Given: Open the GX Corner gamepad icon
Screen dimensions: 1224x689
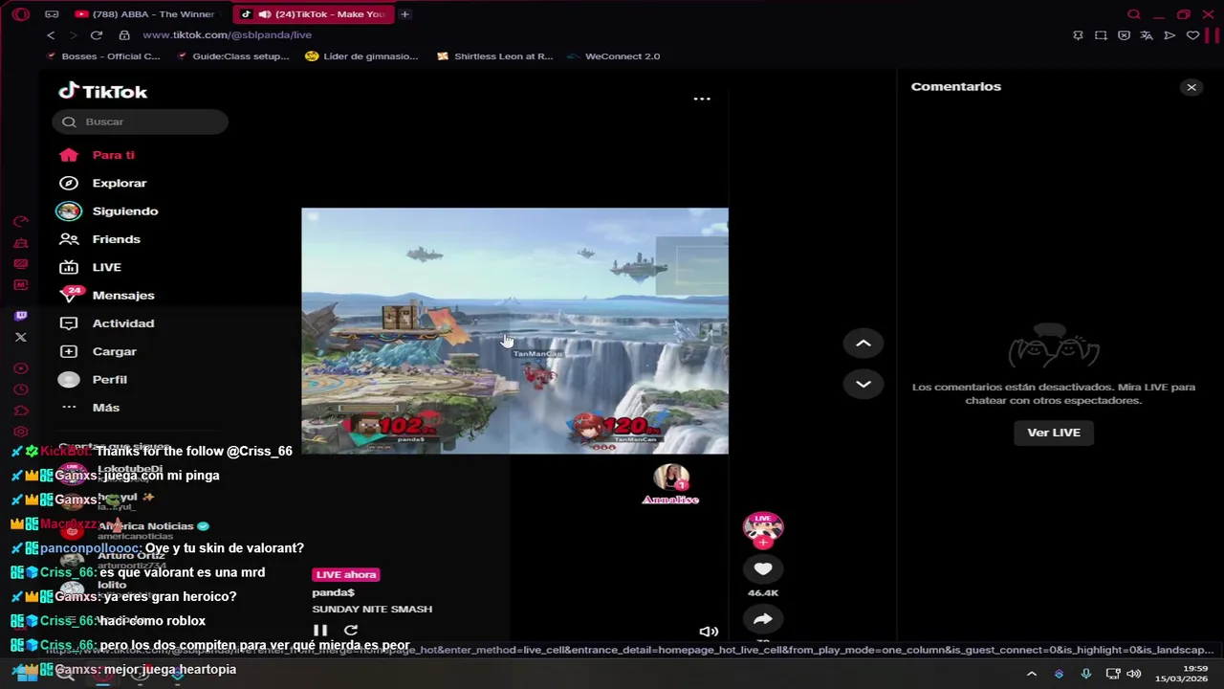Looking at the screenshot, I should click(x=52, y=14).
